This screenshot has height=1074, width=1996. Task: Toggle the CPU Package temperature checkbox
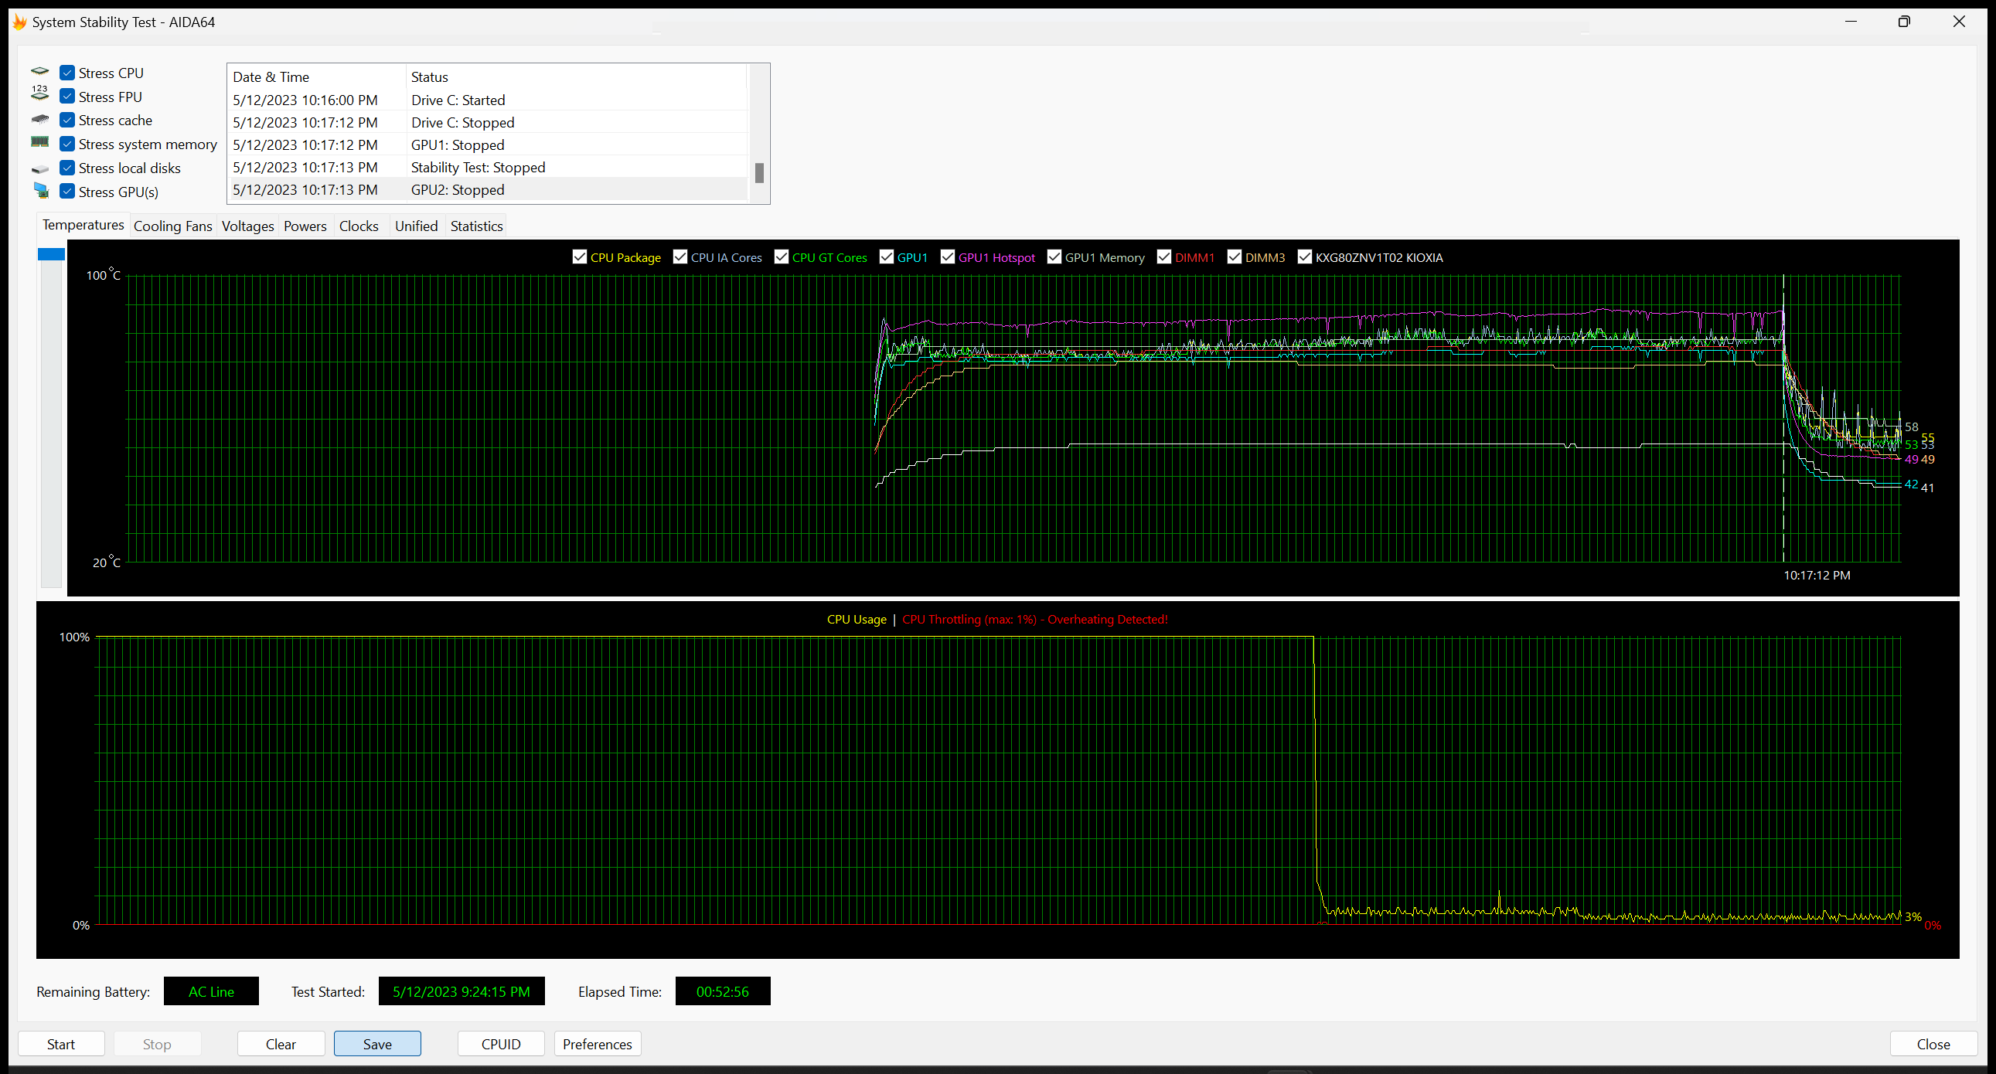(579, 257)
